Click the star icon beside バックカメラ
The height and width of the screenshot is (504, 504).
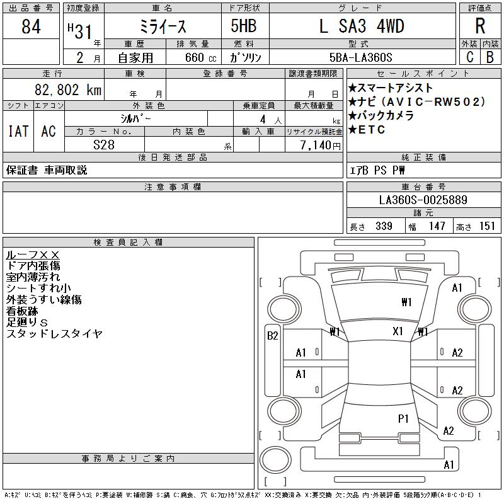click(352, 116)
